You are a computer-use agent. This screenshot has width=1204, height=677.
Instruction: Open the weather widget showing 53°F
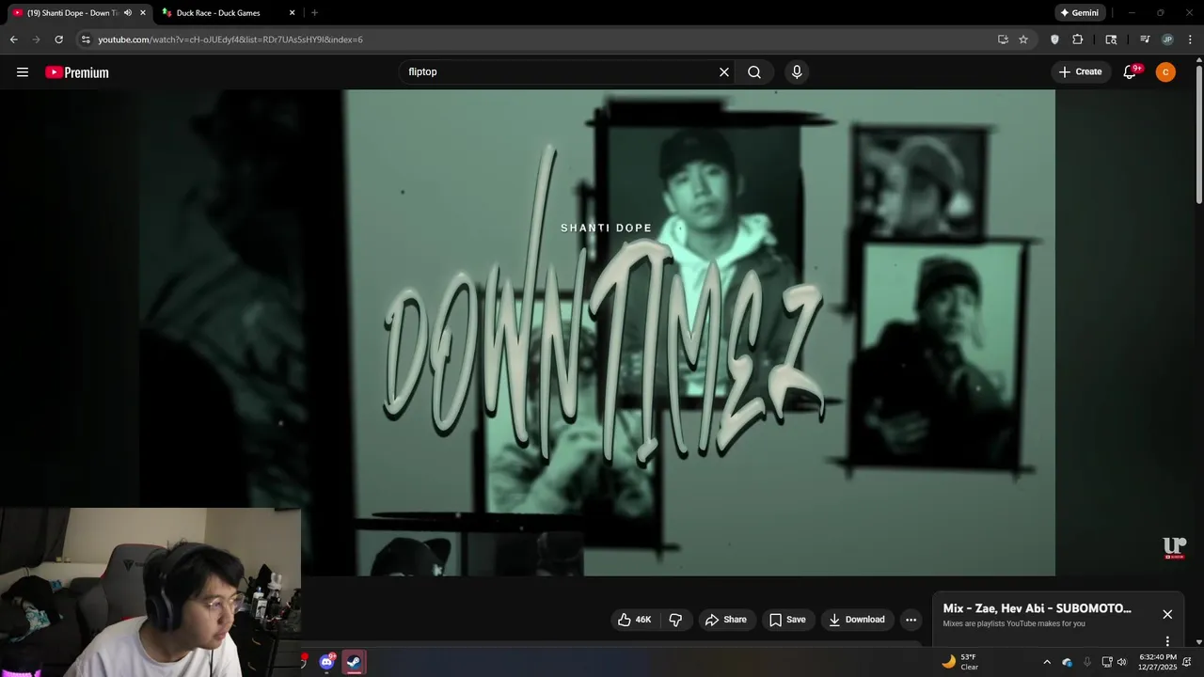coord(959,662)
